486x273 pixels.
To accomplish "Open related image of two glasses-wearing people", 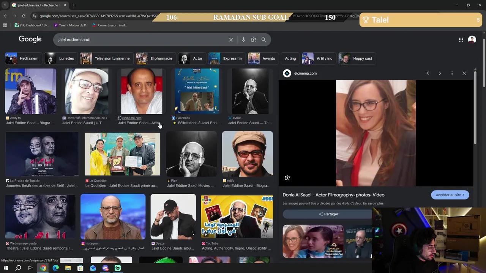I will [313, 241].
